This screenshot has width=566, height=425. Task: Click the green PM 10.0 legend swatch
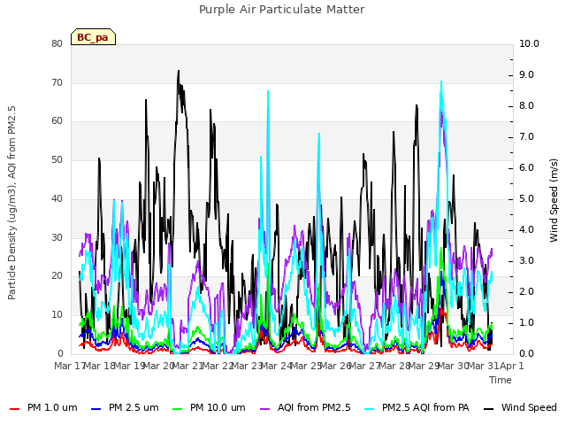tap(178, 409)
